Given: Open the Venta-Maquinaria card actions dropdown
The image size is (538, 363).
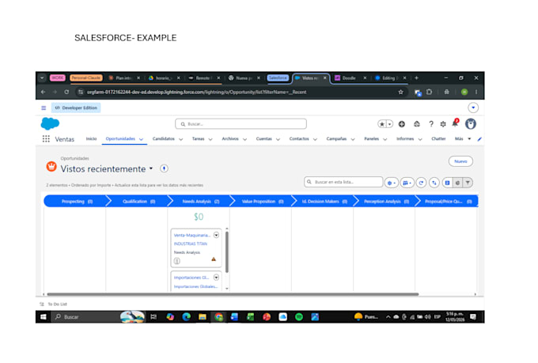Looking at the screenshot, I should [216, 235].
